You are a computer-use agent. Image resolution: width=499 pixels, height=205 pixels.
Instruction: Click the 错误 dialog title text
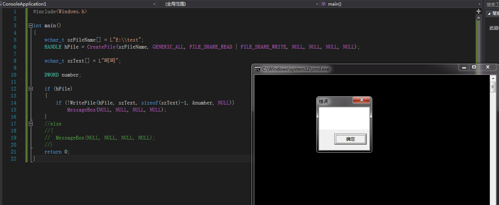tap(323, 102)
